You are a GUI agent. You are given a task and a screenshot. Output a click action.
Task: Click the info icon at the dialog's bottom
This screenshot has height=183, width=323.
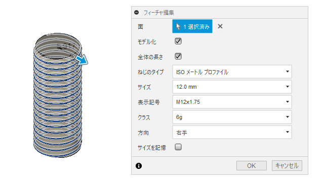[x=139, y=166]
